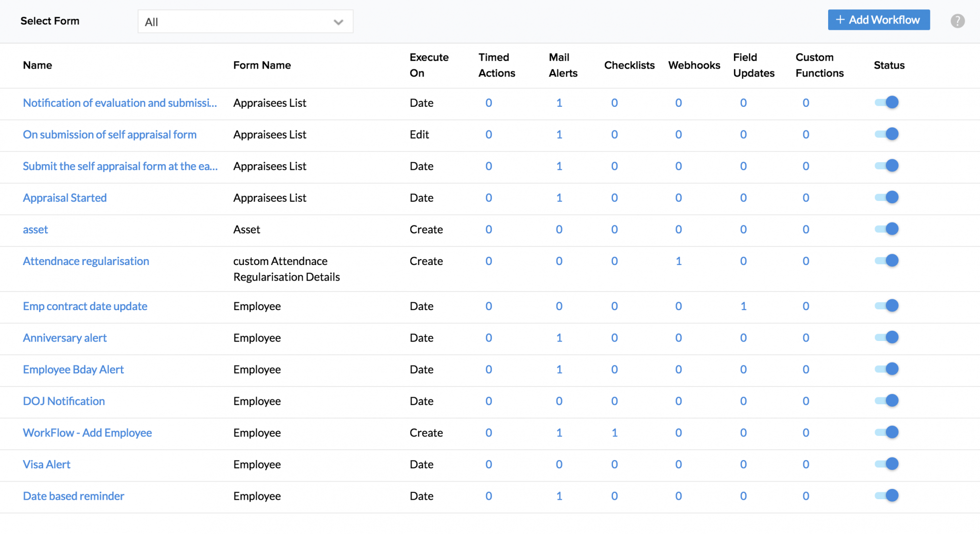This screenshot has width=980, height=534.
Task: Toggle DOJ Notification workflow status
Action: [x=887, y=401]
